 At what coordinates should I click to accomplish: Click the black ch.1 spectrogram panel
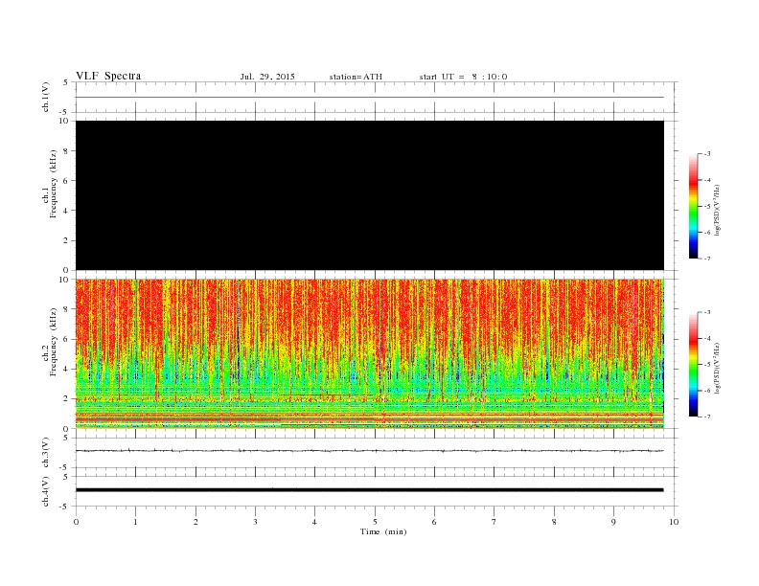pyautogui.click(x=370, y=195)
